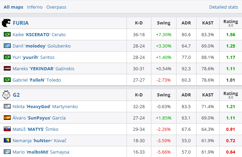Click the G2 samurai team logo
Viewport: 242px width, 157px height.
[6, 95]
